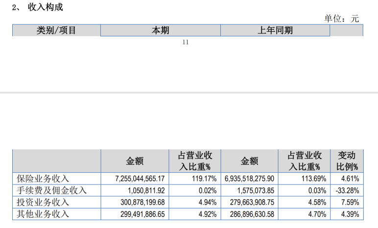Click the 286,896,630.58 amount cell
Image resolution: width=378 pixels, height=228 pixels.
252,214
